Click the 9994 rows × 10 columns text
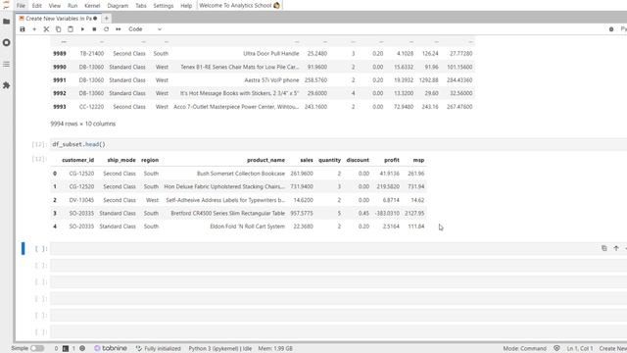Viewport: 627px width, 353px height. (x=82, y=124)
